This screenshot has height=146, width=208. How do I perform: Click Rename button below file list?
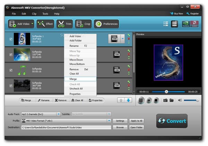click(x=44, y=100)
